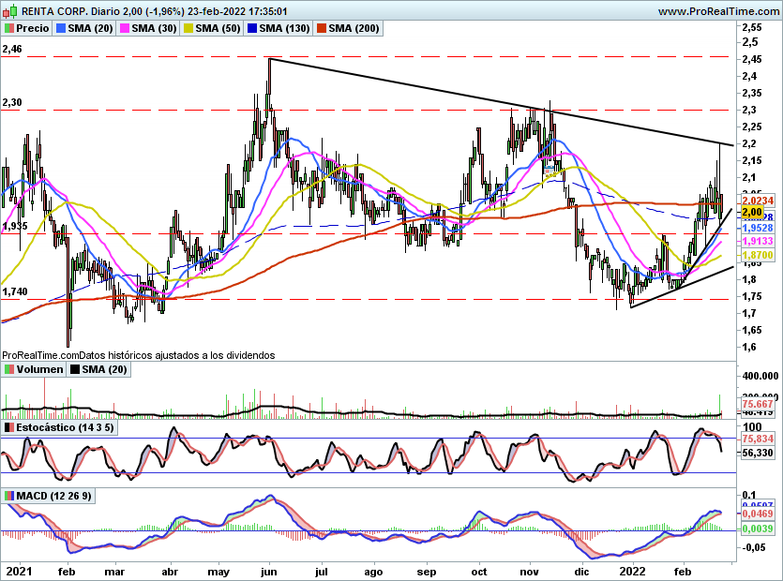Click the 75,834 stochastic value tag
This screenshot has height=581, width=783.
758,439
